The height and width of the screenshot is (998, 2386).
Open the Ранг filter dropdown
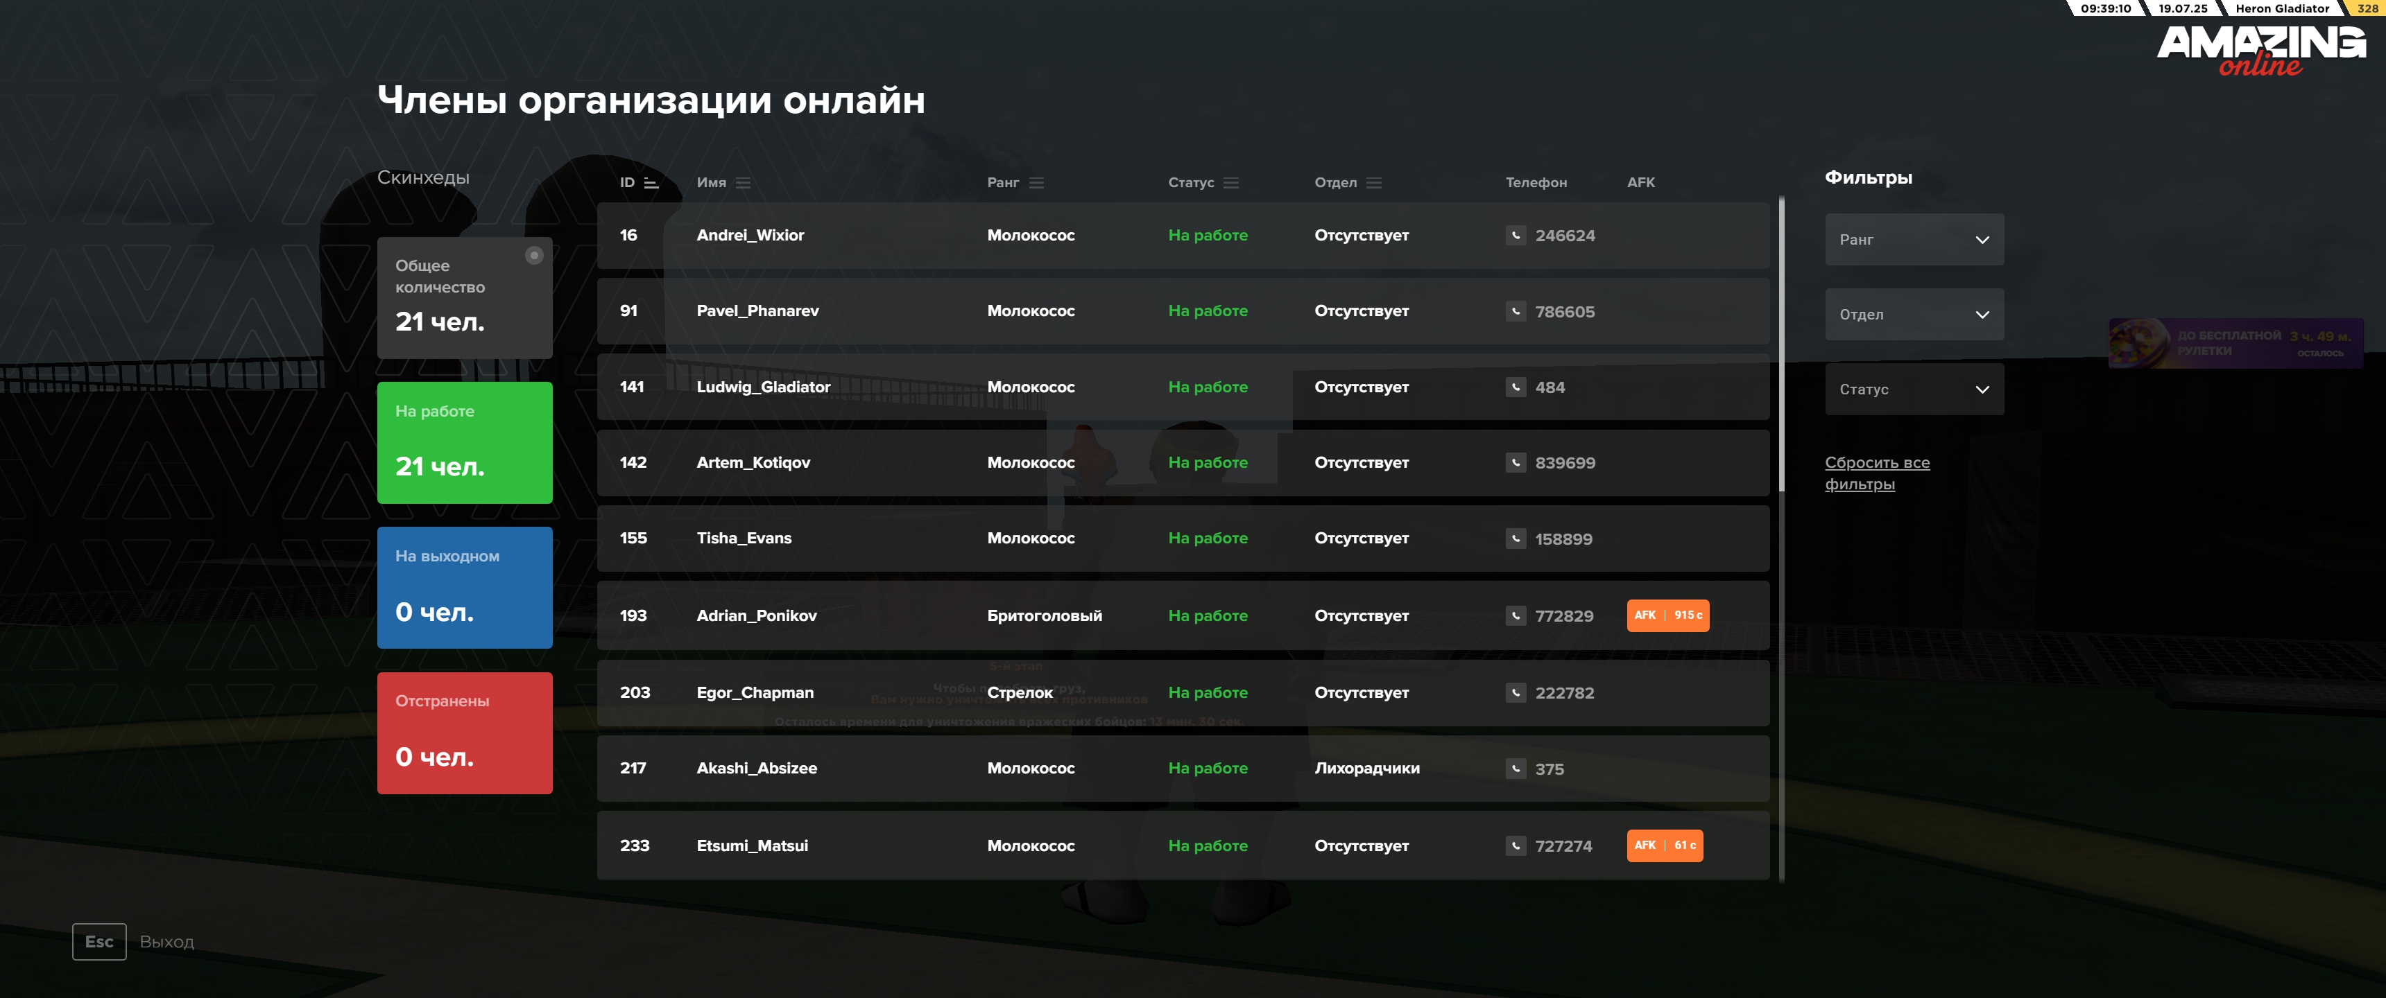point(1914,240)
